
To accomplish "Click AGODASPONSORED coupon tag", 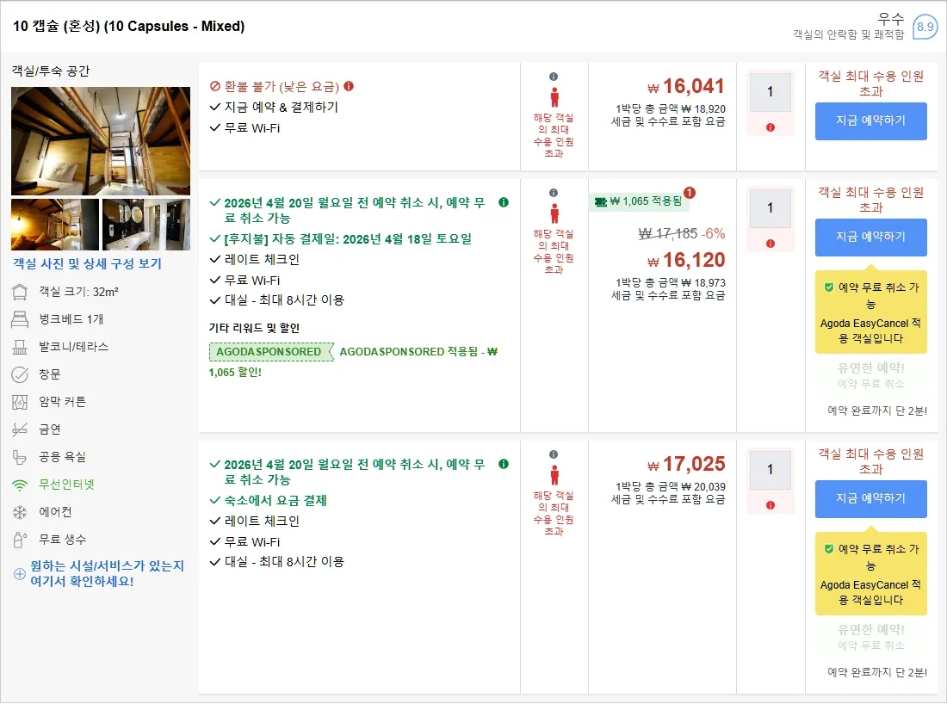I will tap(271, 352).
